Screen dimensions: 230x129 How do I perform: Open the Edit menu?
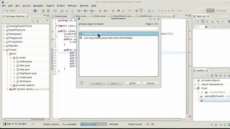[x=10, y=6]
